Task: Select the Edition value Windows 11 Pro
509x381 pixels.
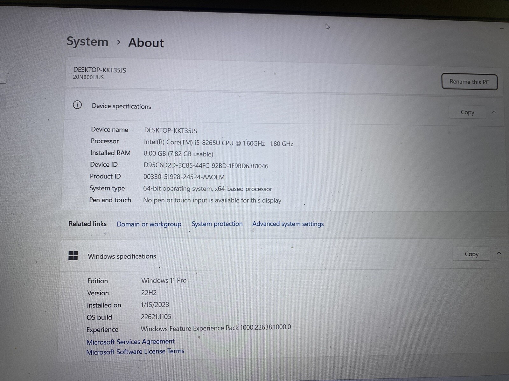Action: pyautogui.click(x=164, y=280)
